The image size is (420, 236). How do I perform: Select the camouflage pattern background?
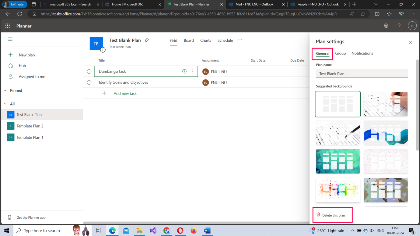(x=386, y=190)
